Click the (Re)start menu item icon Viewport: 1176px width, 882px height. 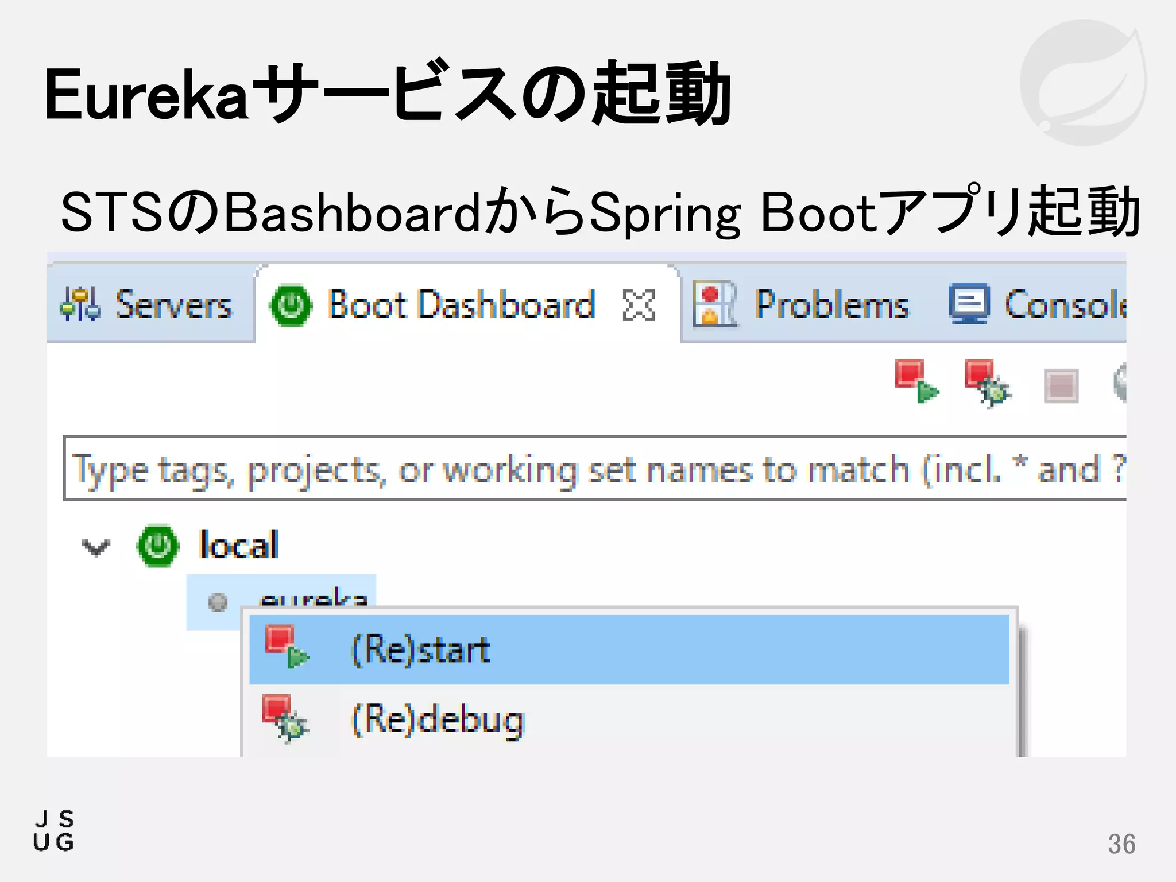point(287,647)
